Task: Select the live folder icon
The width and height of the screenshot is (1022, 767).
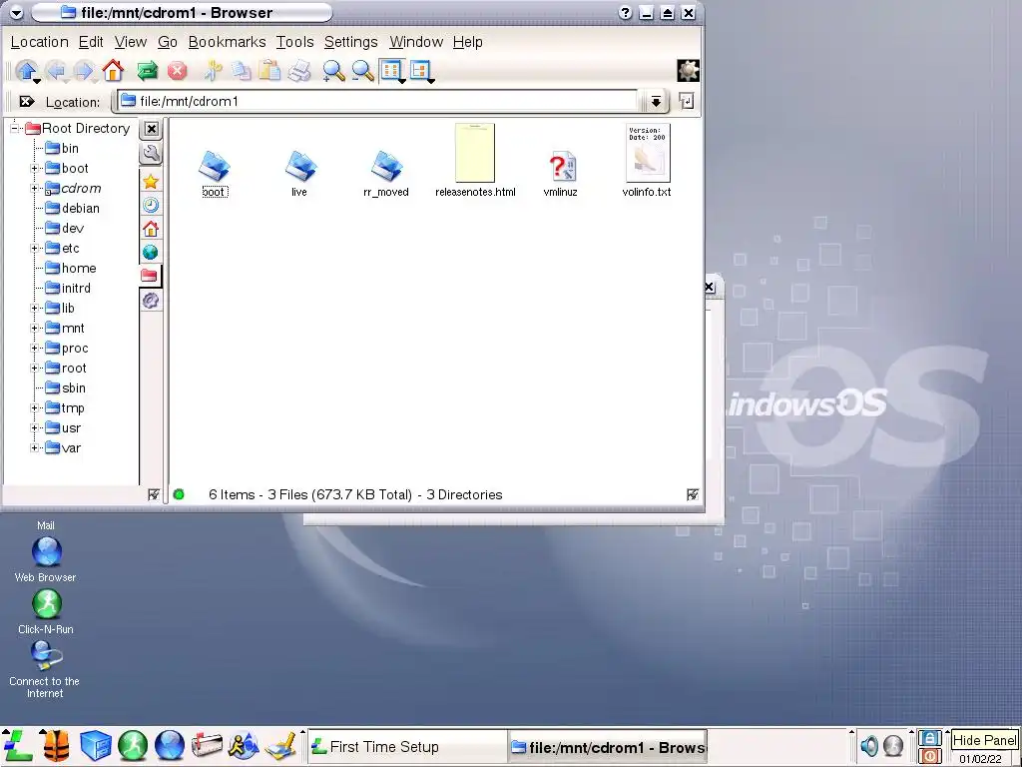Action: click(x=299, y=173)
